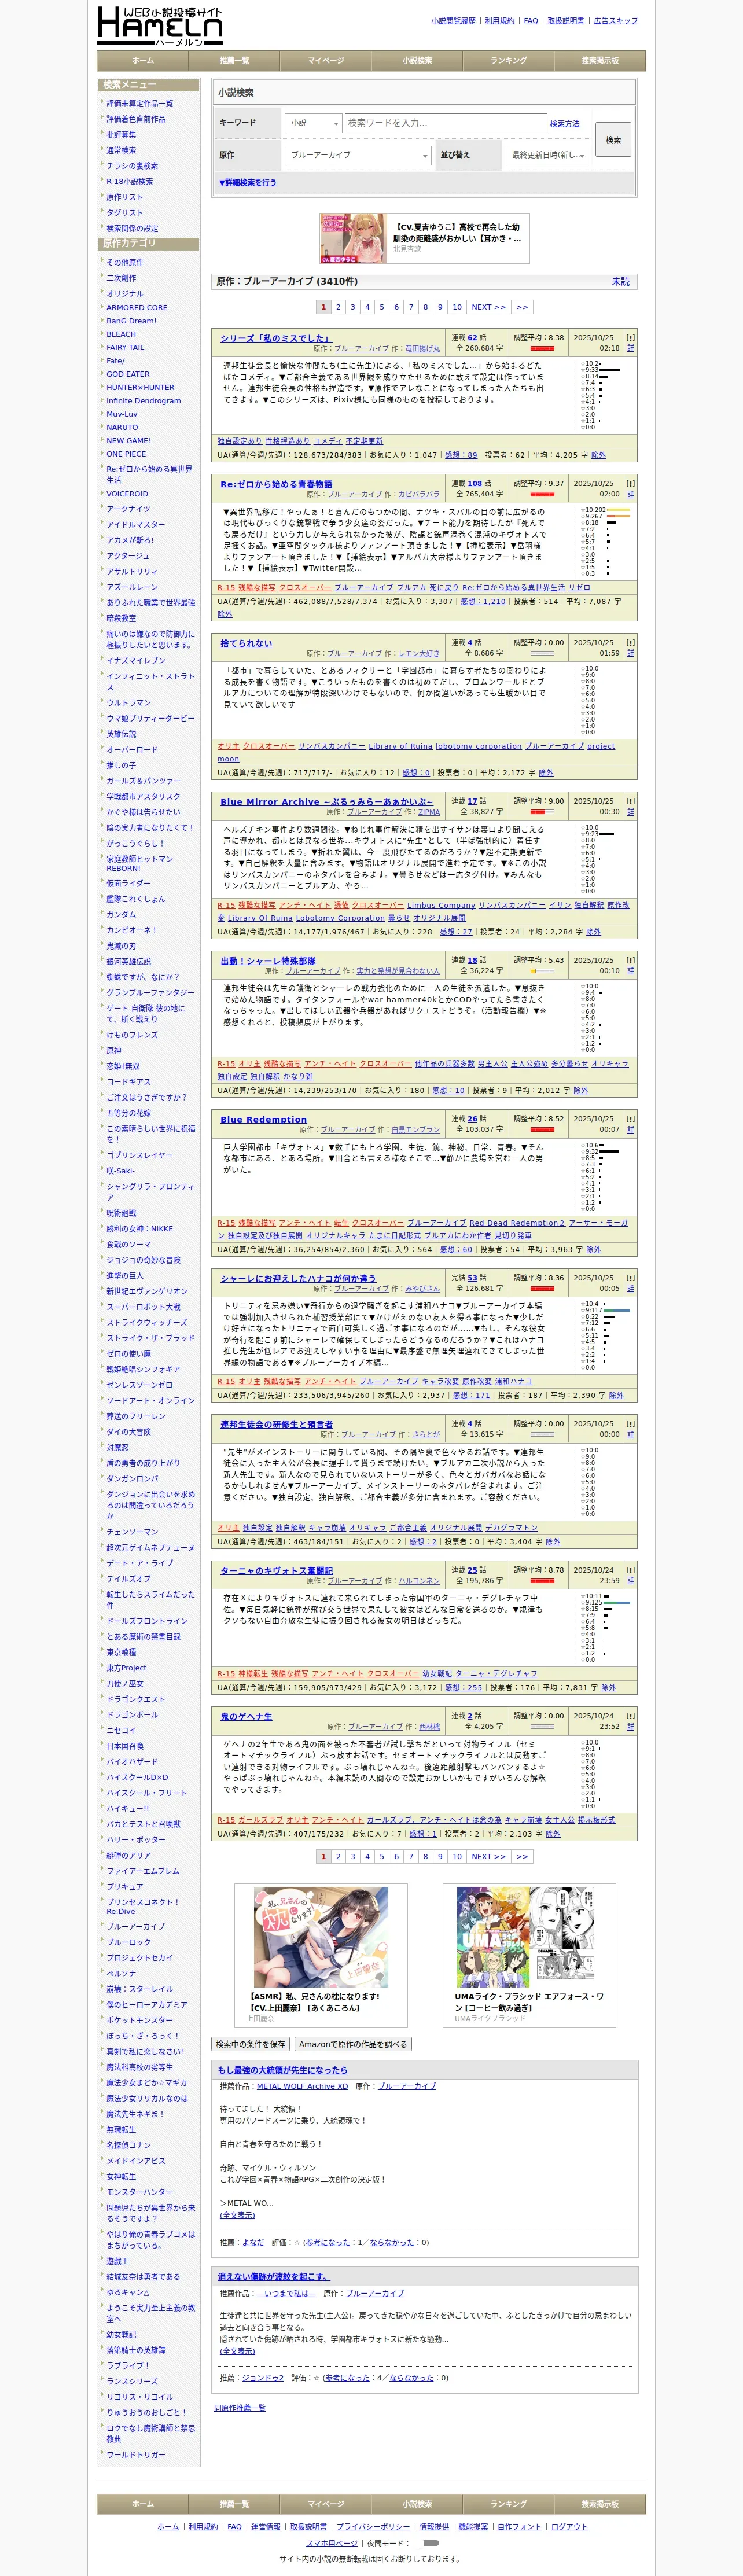Go to ホーム in top navigation
Image resolution: width=743 pixels, height=2576 pixels.
tap(143, 61)
